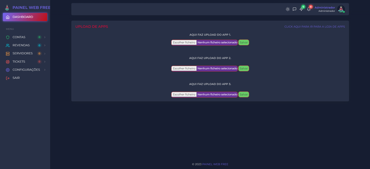This screenshot has height=169, width=370.
Task: Go to the Loja de Apps link
Action: (314, 27)
